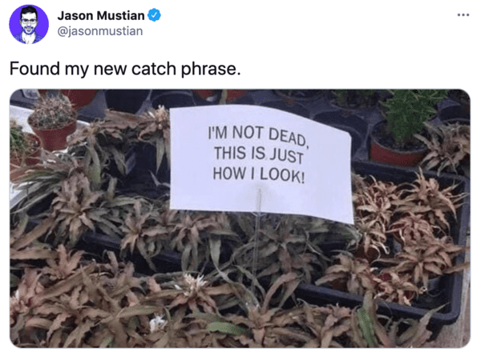Image resolution: width=481 pixels, height=356 pixels.
Task: Click the word 'Found' in the tweet
Action: point(34,68)
